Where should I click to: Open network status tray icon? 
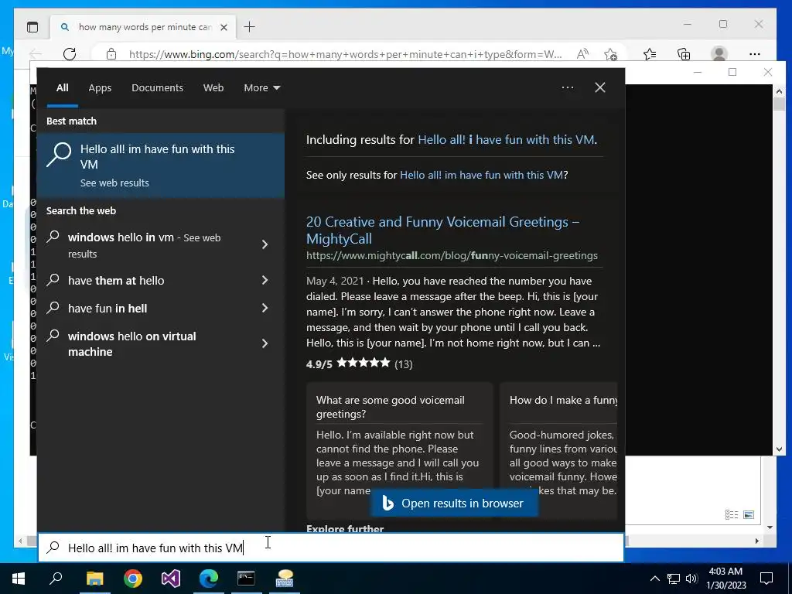coord(673,579)
